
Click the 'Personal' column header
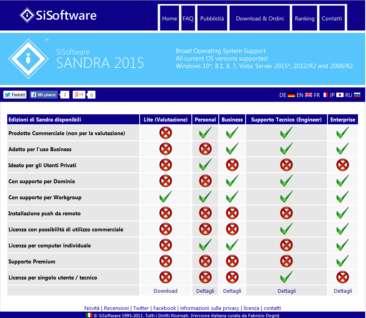coord(205,120)
